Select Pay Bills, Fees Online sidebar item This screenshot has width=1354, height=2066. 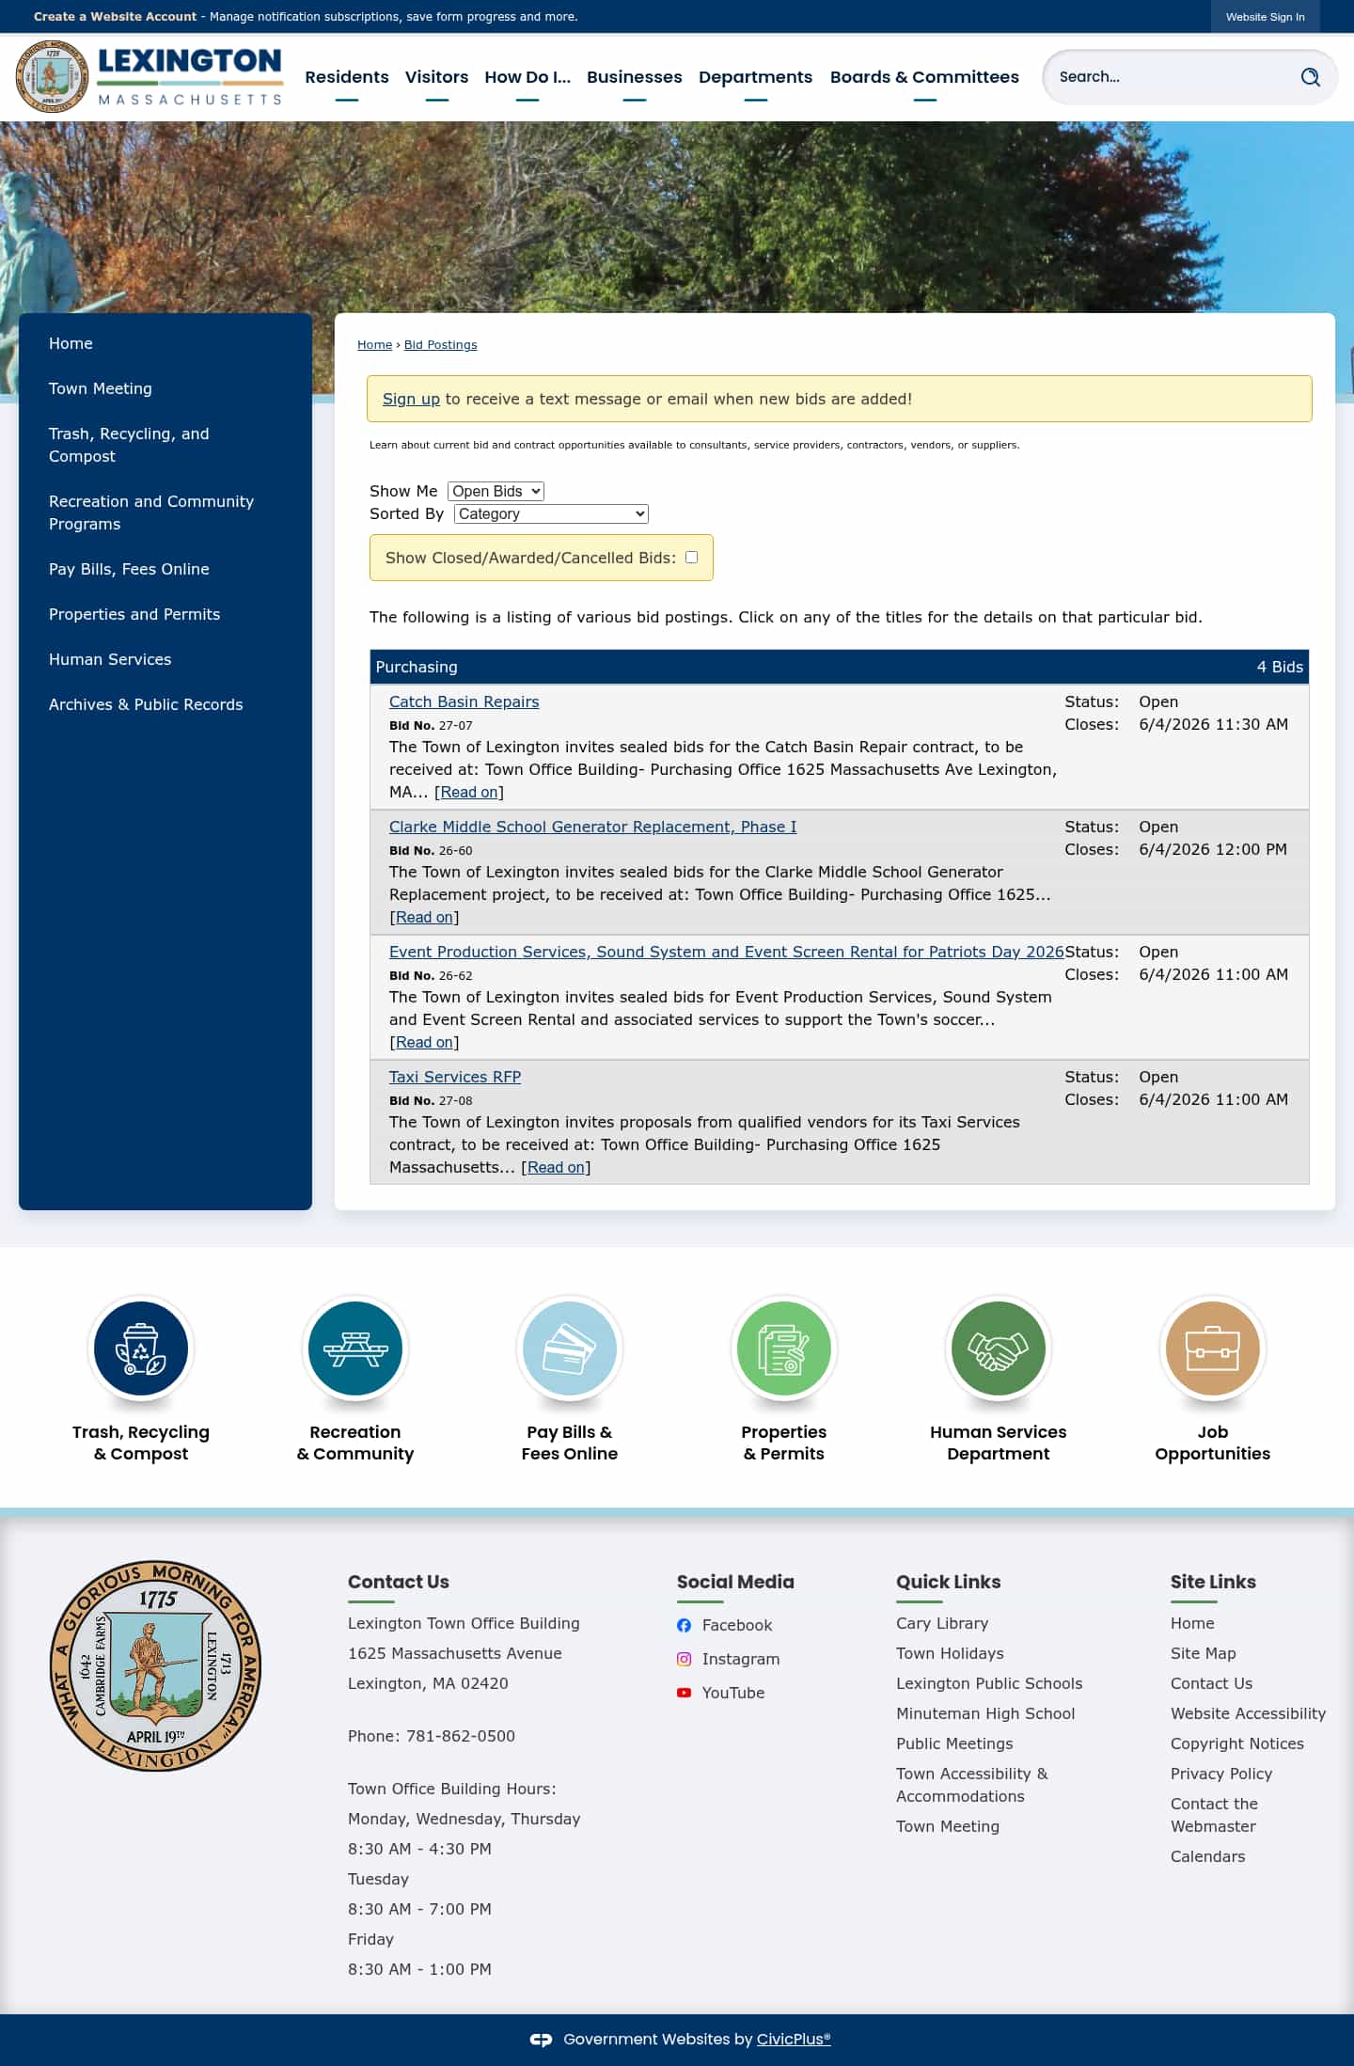coord(129,569)
